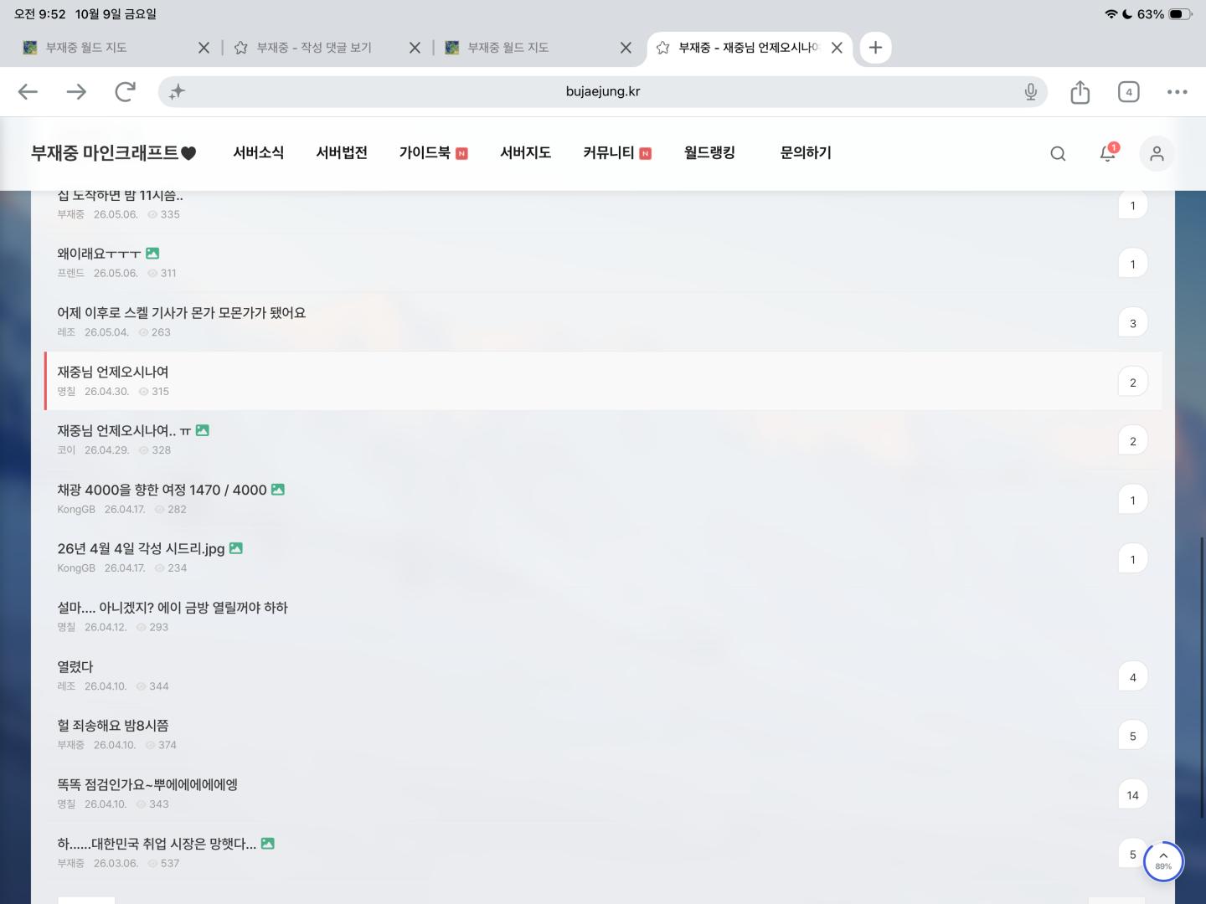This screenshot has height=904, width=1206.
Task: Open the 문의하기 menu
Action: (806, 152)
